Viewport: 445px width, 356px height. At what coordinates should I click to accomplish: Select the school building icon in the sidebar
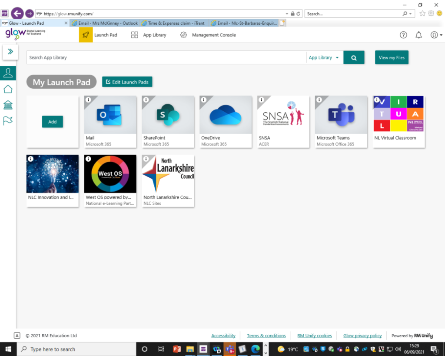tap(8, 105)
